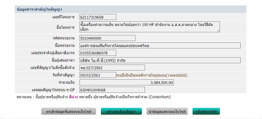Return to main page via กลับสู่หน้าหลัก
Image resolution: width=262 pixels, height=119 pixels.
206,111
